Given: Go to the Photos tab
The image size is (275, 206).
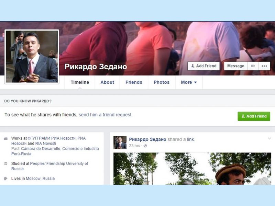Looking at the screenshot, I should pyautogui.click(x=162, y=82).
